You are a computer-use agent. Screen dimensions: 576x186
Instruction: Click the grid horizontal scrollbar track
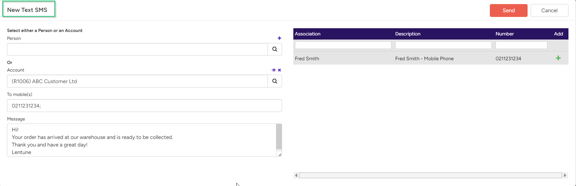[x=430, y=175]
